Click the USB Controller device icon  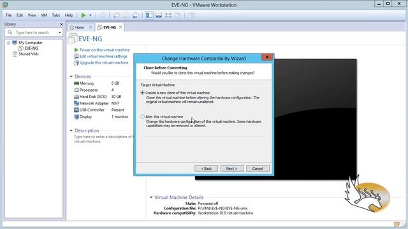point(76,110)
